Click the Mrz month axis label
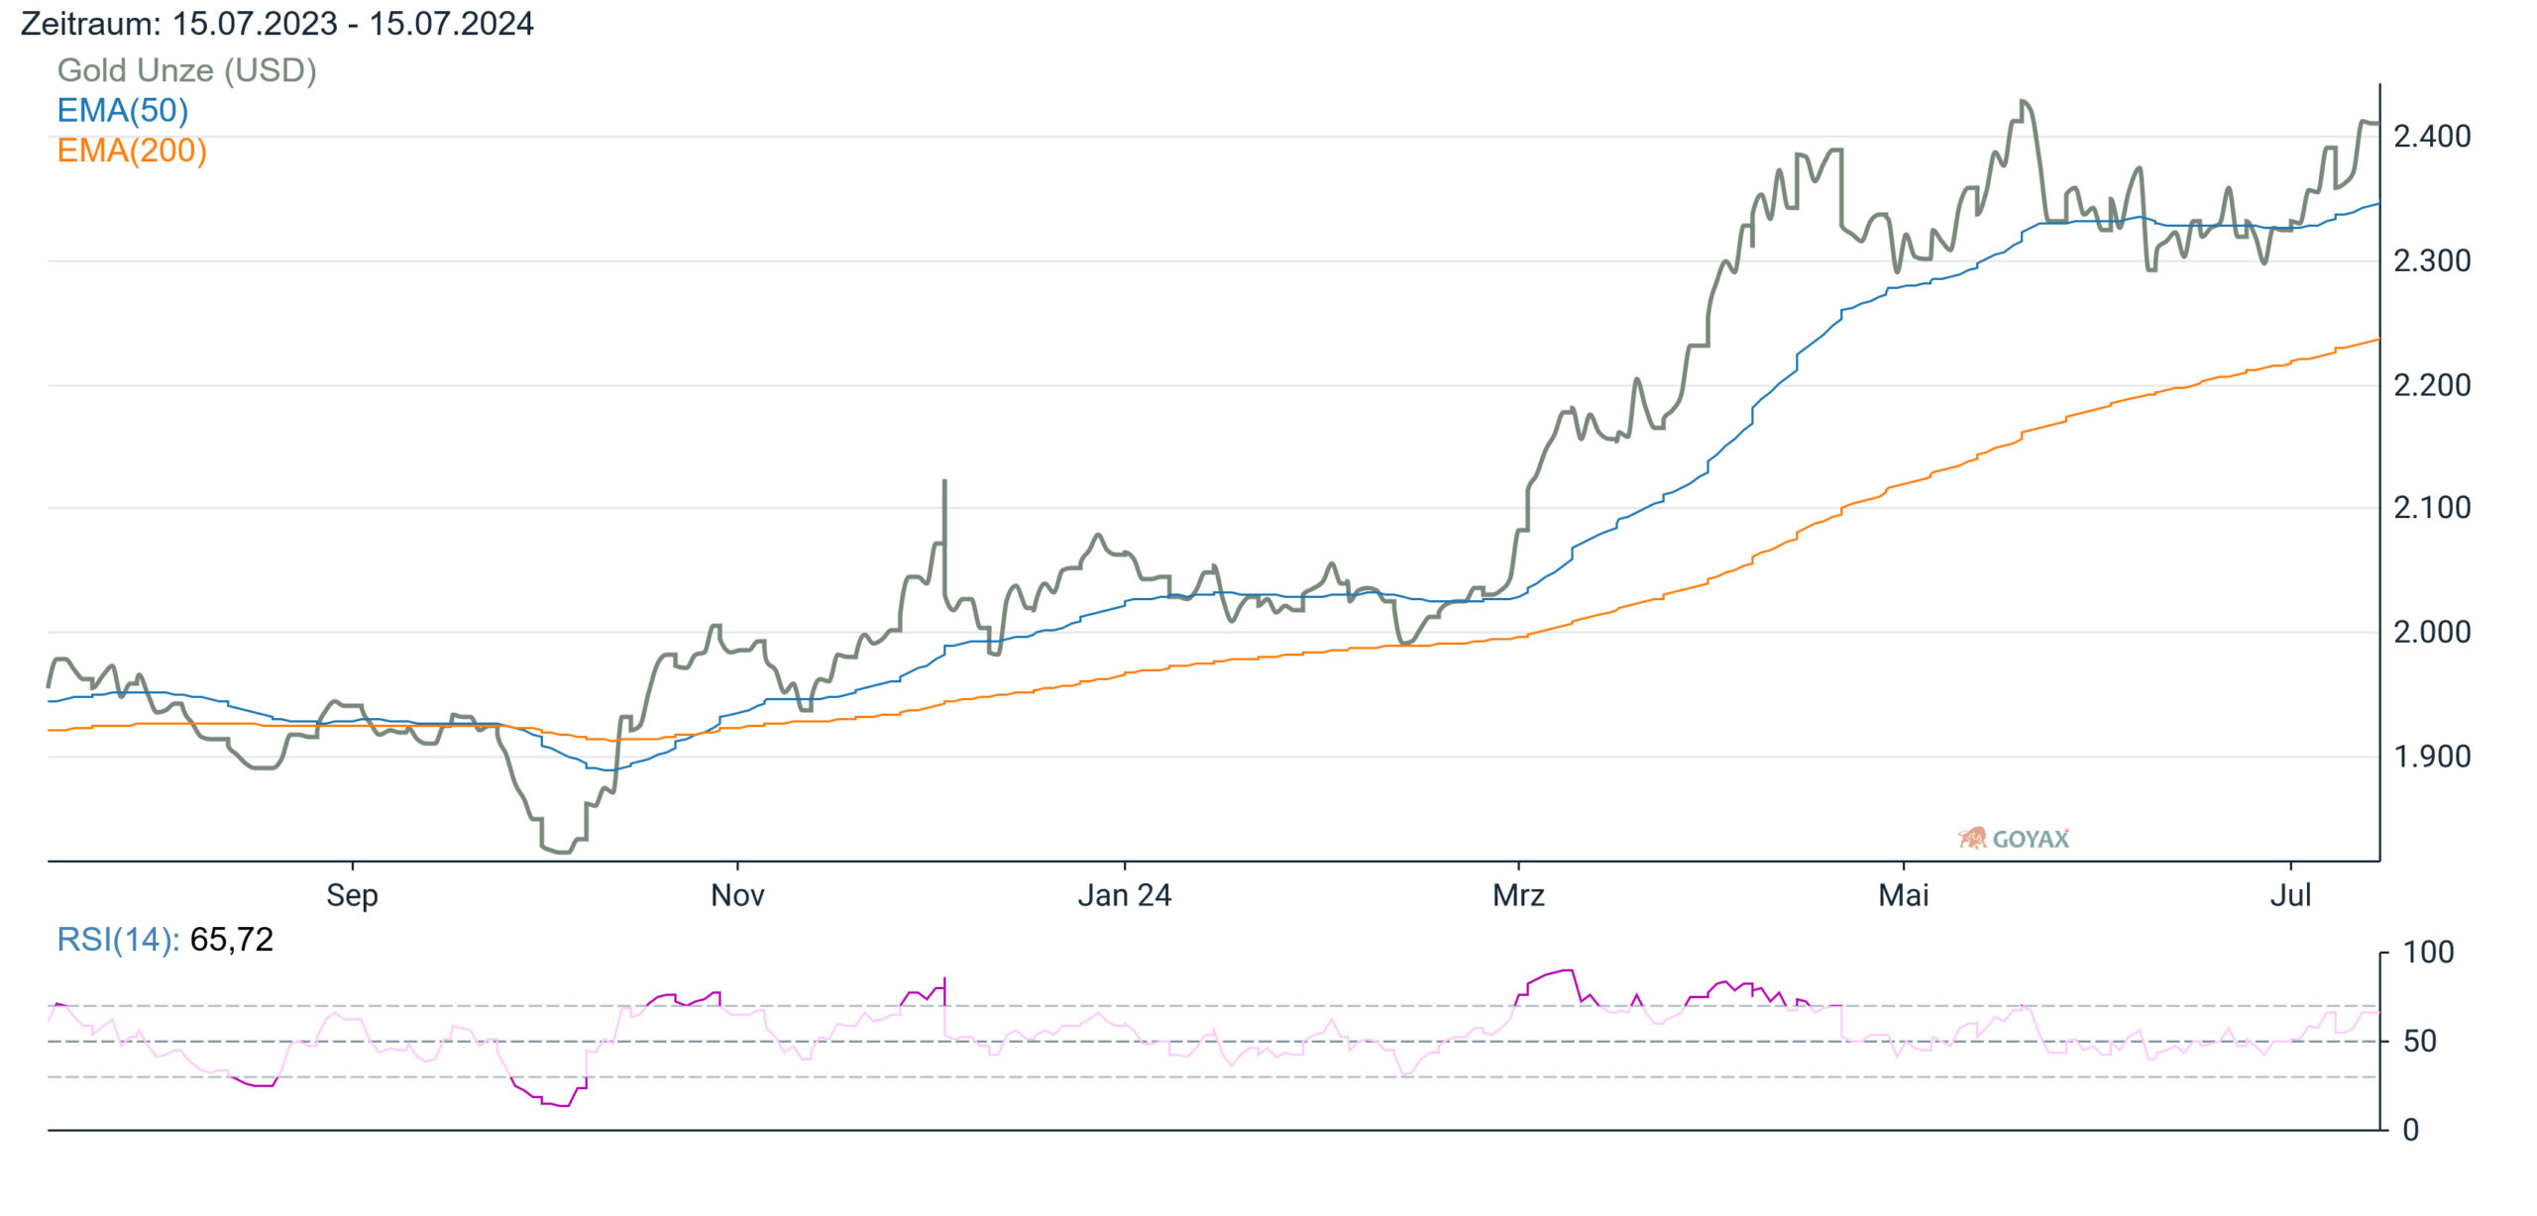 pos(1518,895)
